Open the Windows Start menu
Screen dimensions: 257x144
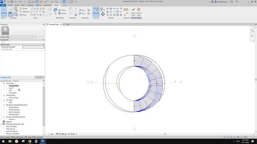[x=3, y=141]
